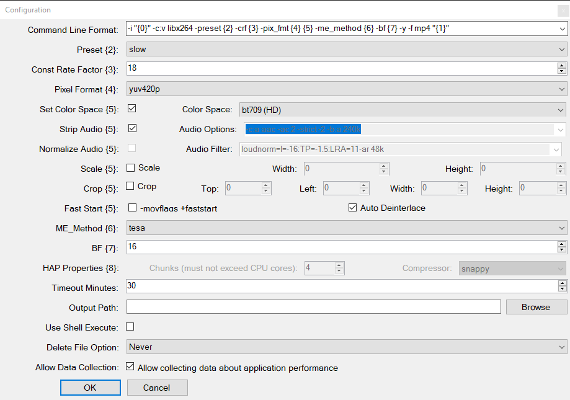The image size is (570, 400).
Task: Increase the Const Rate Factor spinner value
Action: pos(562,66)
